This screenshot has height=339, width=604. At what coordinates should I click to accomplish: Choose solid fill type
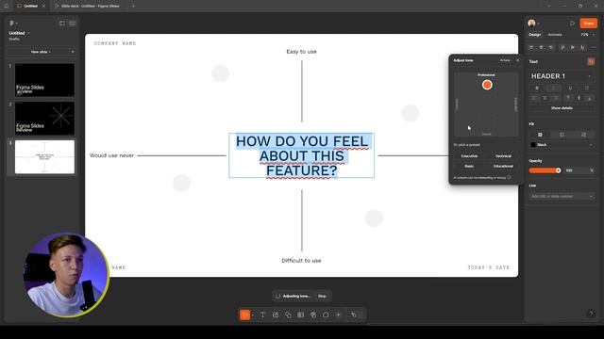(540, 135)
